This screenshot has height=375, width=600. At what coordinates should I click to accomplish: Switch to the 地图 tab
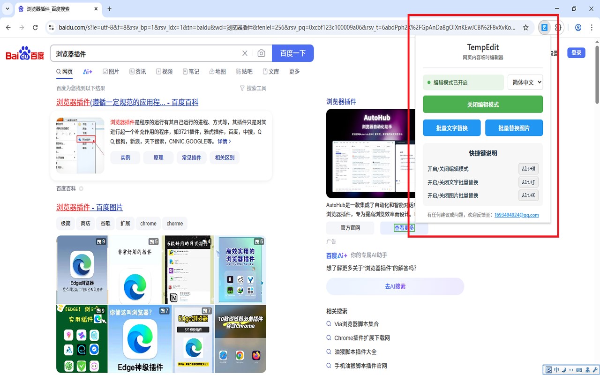217,72
